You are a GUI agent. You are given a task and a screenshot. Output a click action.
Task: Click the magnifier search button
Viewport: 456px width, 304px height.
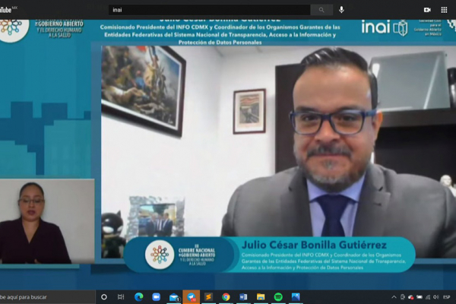[321, 10]
